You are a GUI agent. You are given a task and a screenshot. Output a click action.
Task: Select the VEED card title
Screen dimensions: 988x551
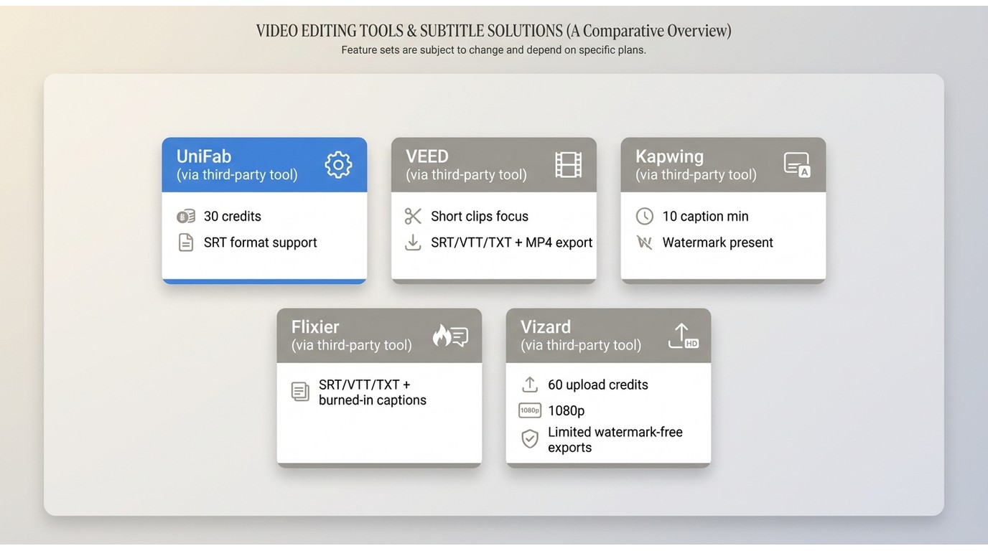(x=427, y=156)
